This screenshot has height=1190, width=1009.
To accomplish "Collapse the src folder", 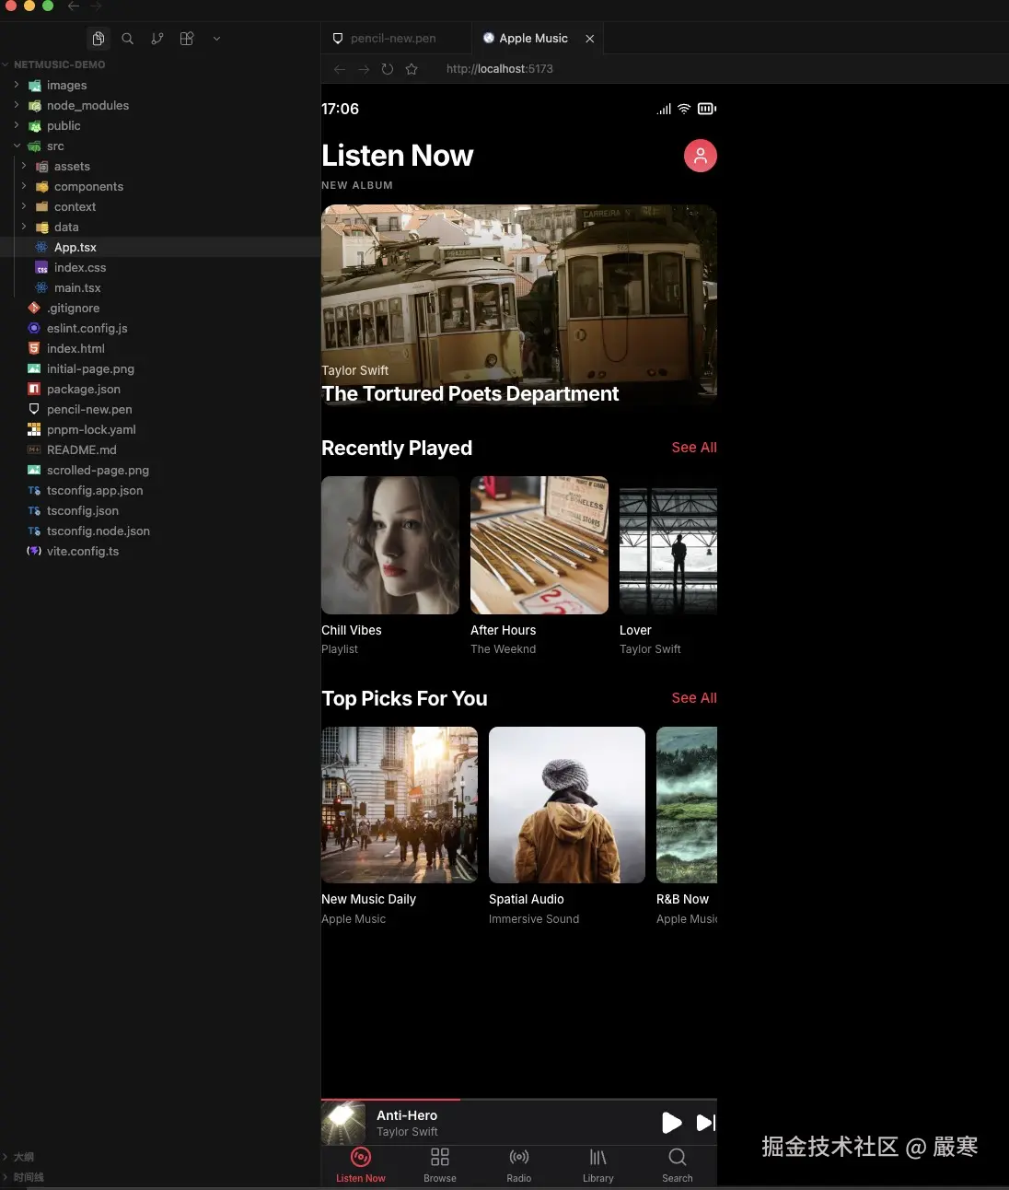I will click(160, 146).
